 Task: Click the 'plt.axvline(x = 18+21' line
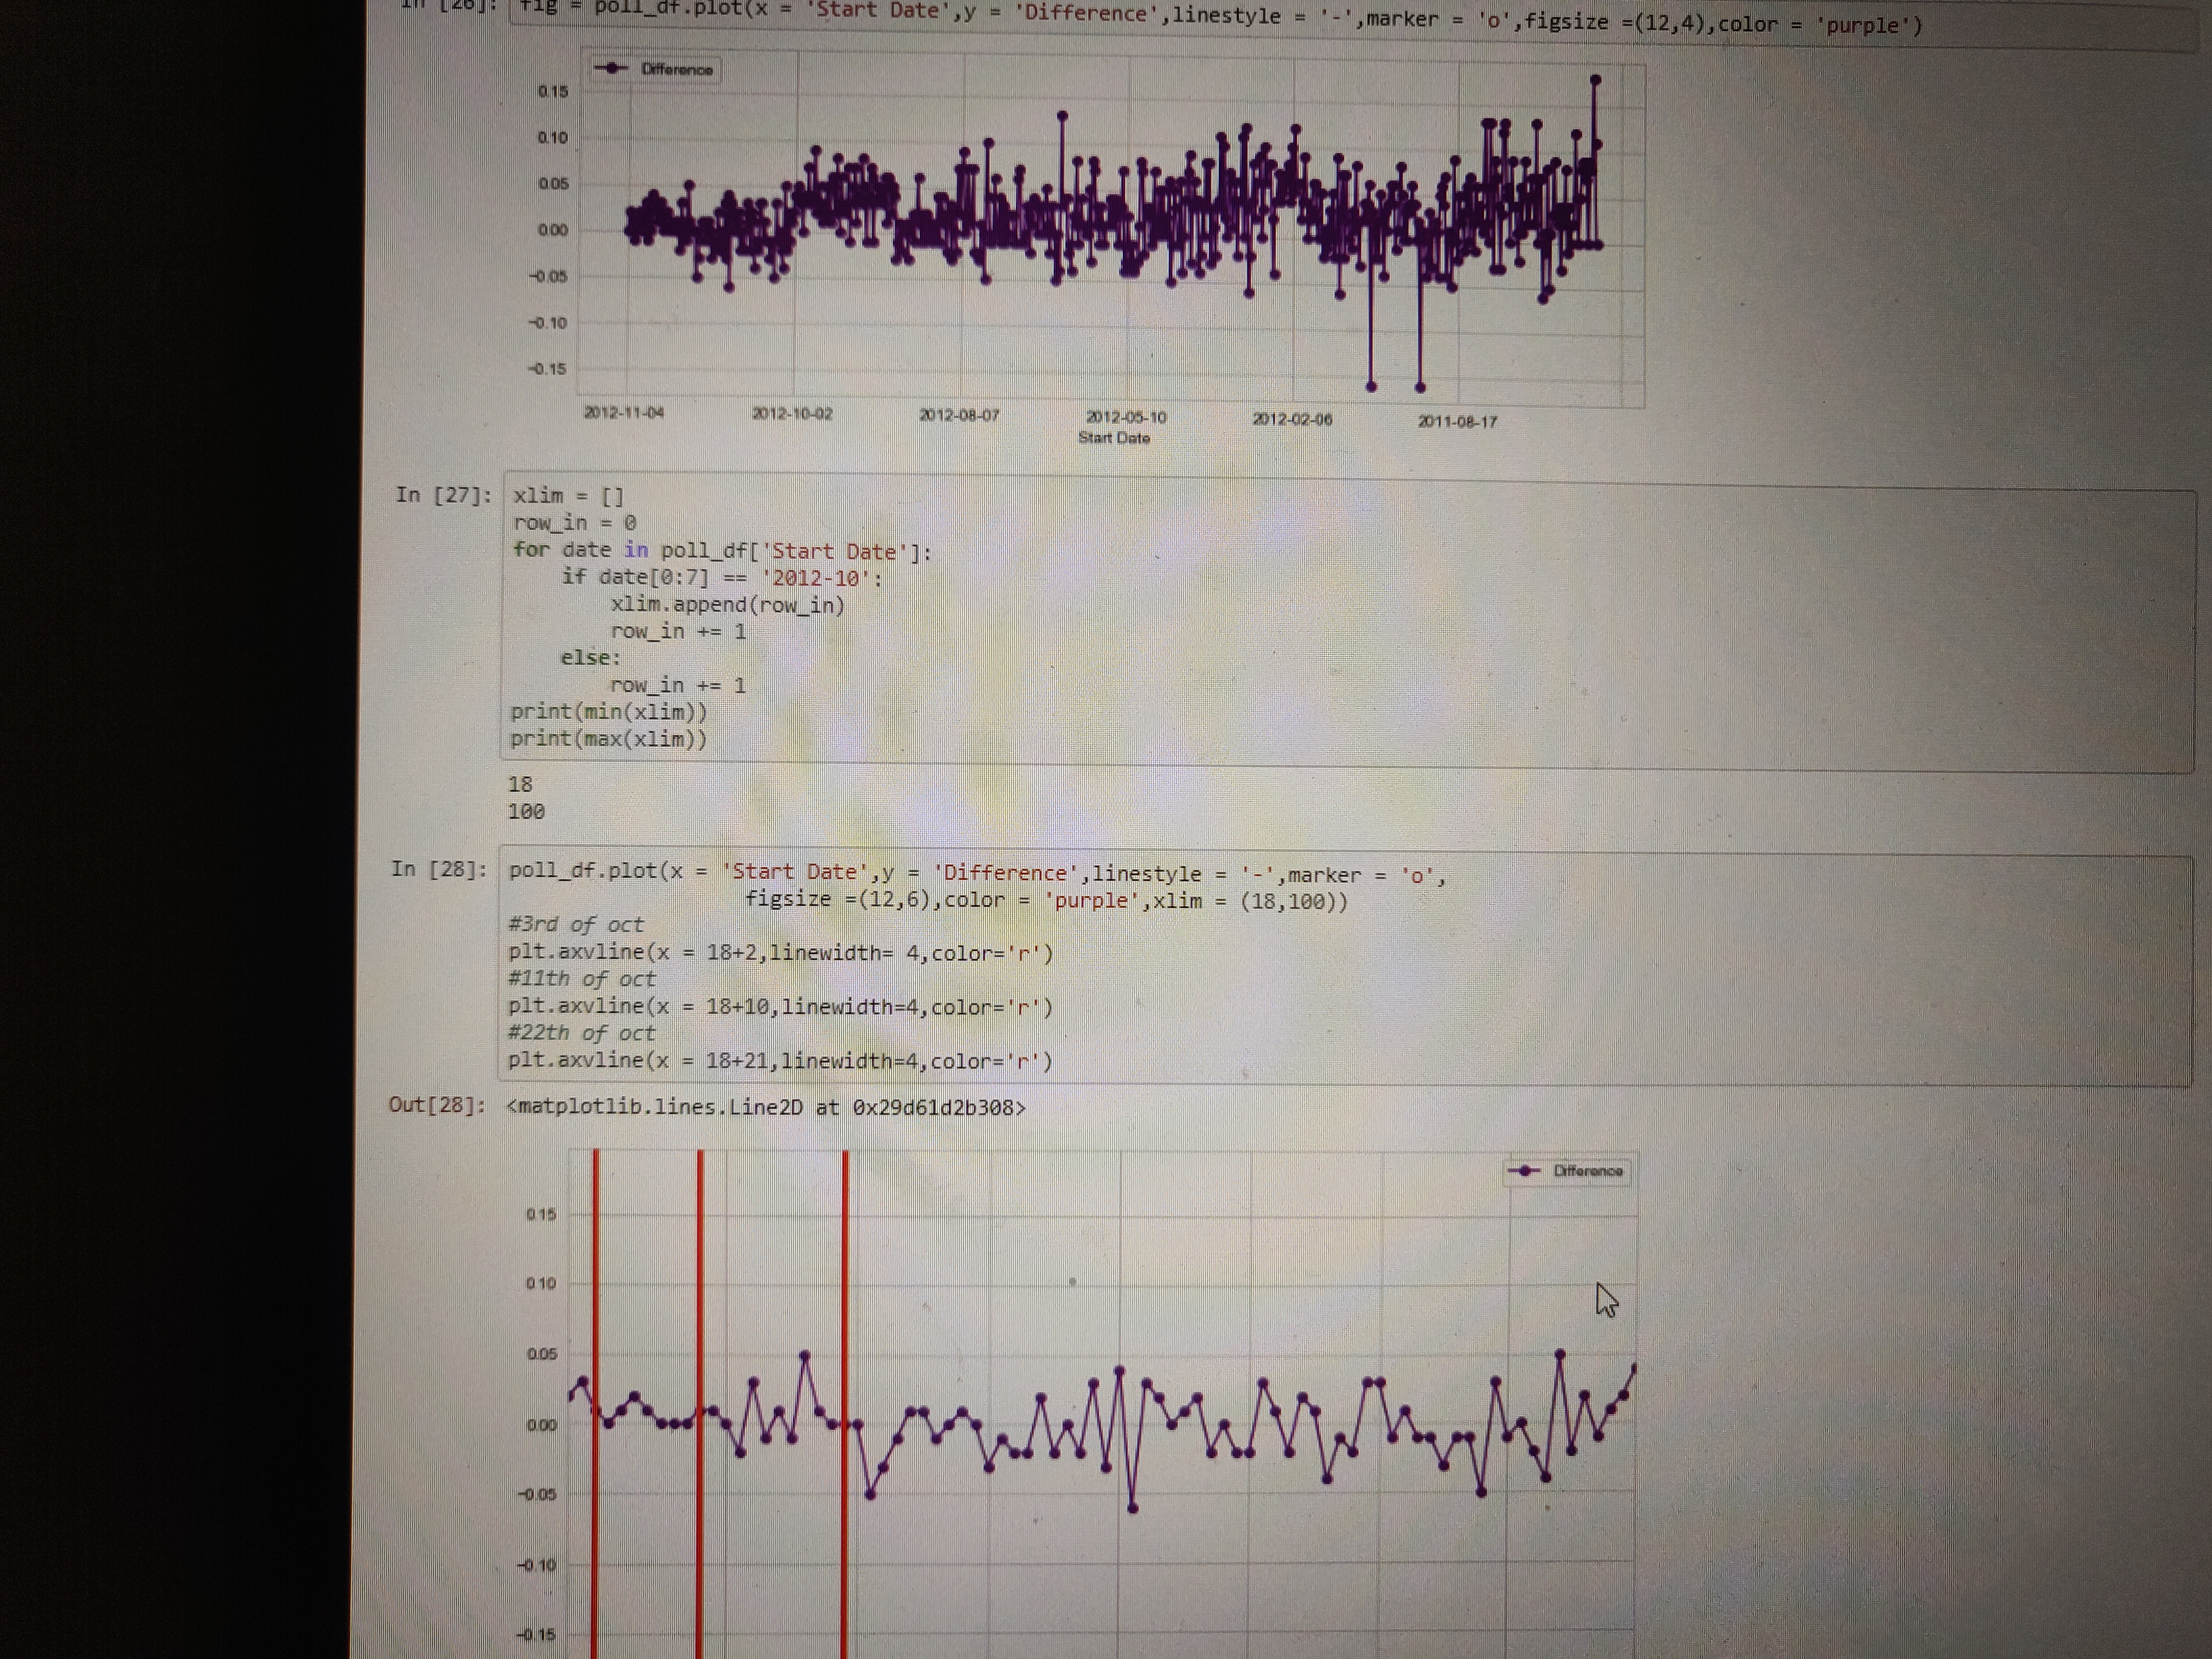(780, 1060)
